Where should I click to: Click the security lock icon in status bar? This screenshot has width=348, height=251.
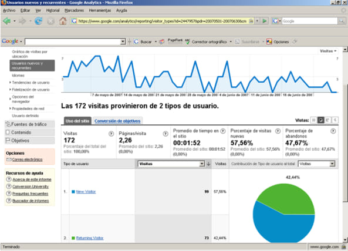coord(344,247)
